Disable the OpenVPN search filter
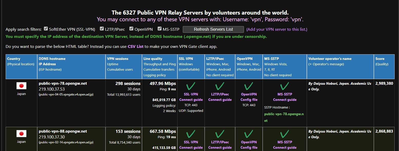399x151 pixels. tap(131, 29)
